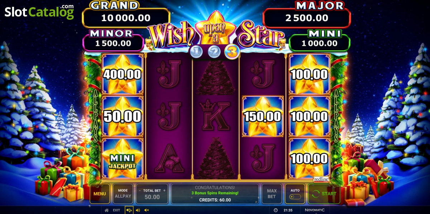
Task: Select the highlighted full-volume speaker icon
Action: [x=129, y=210]
